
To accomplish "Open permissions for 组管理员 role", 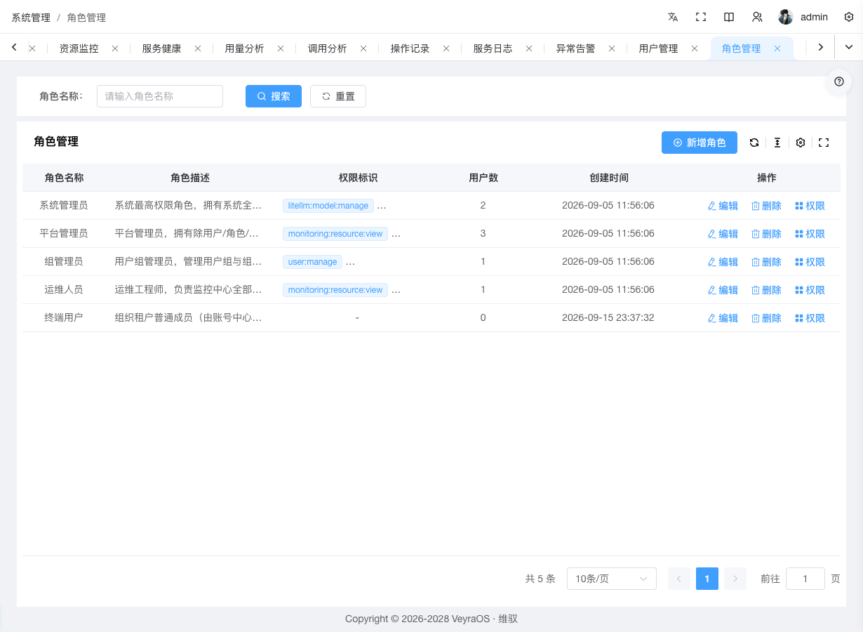I will 810,262.
